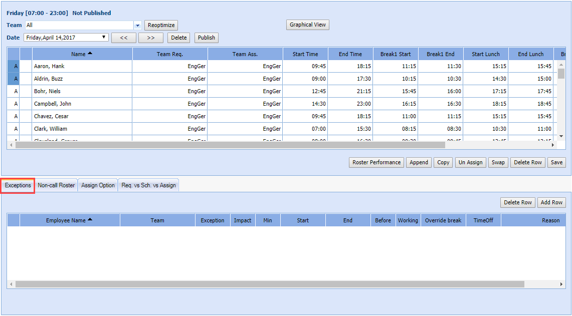
Task: Open the Assign Option tab
Action: pyautogui.click(x=98, y=185)
